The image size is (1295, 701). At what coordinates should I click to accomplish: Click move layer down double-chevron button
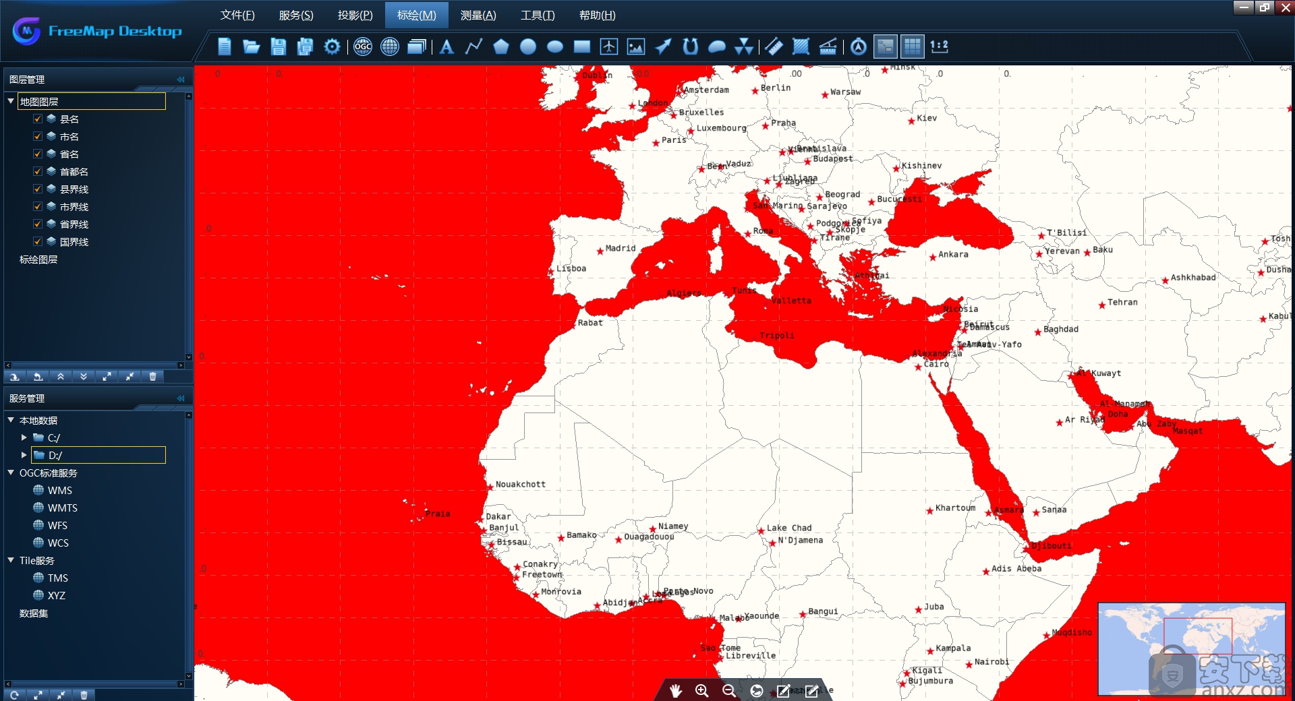pyautogui.click(x=84, y=377)
